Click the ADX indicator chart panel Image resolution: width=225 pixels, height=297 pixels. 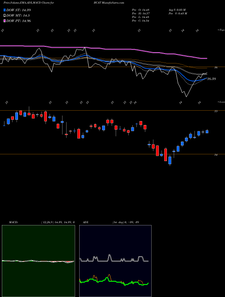pos(115,261)
